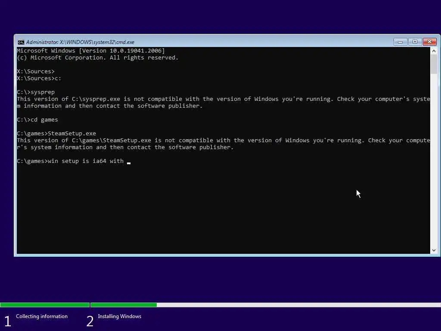This screenshot has width=441, height=331.
Task: Click the current prompt 'win setup is ia64 with'
Action: click(70, 161)
